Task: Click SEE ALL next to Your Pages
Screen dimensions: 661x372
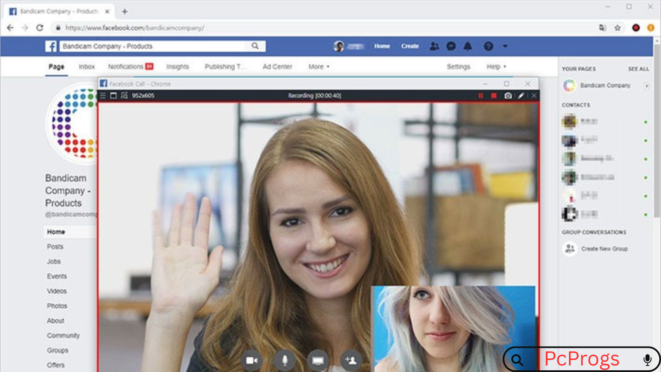Action: (639, 69)
